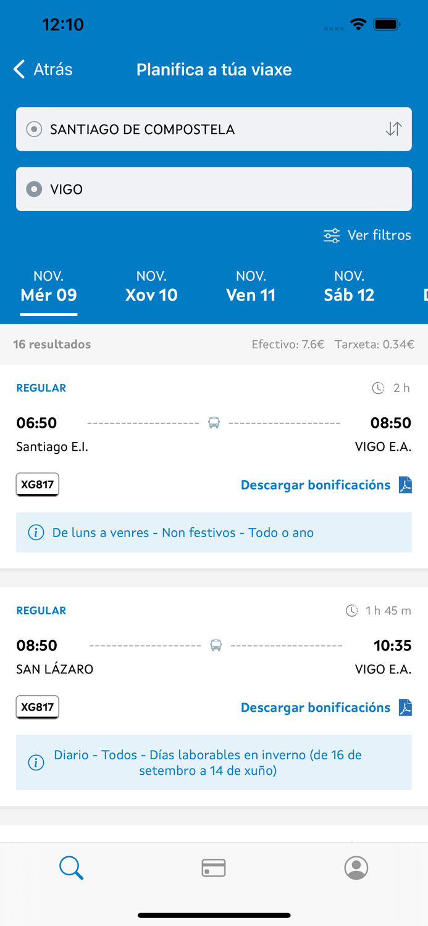
Task: Open the XG817 badge on the first trip
Action: (x=37, y=485)
